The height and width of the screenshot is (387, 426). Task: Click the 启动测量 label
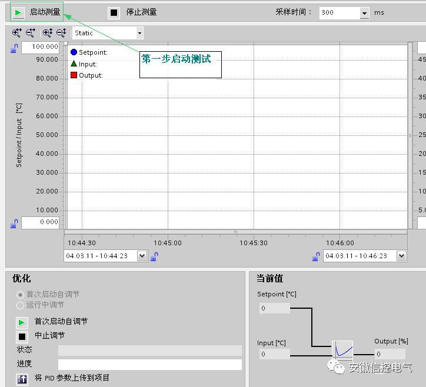click(45, 12)
